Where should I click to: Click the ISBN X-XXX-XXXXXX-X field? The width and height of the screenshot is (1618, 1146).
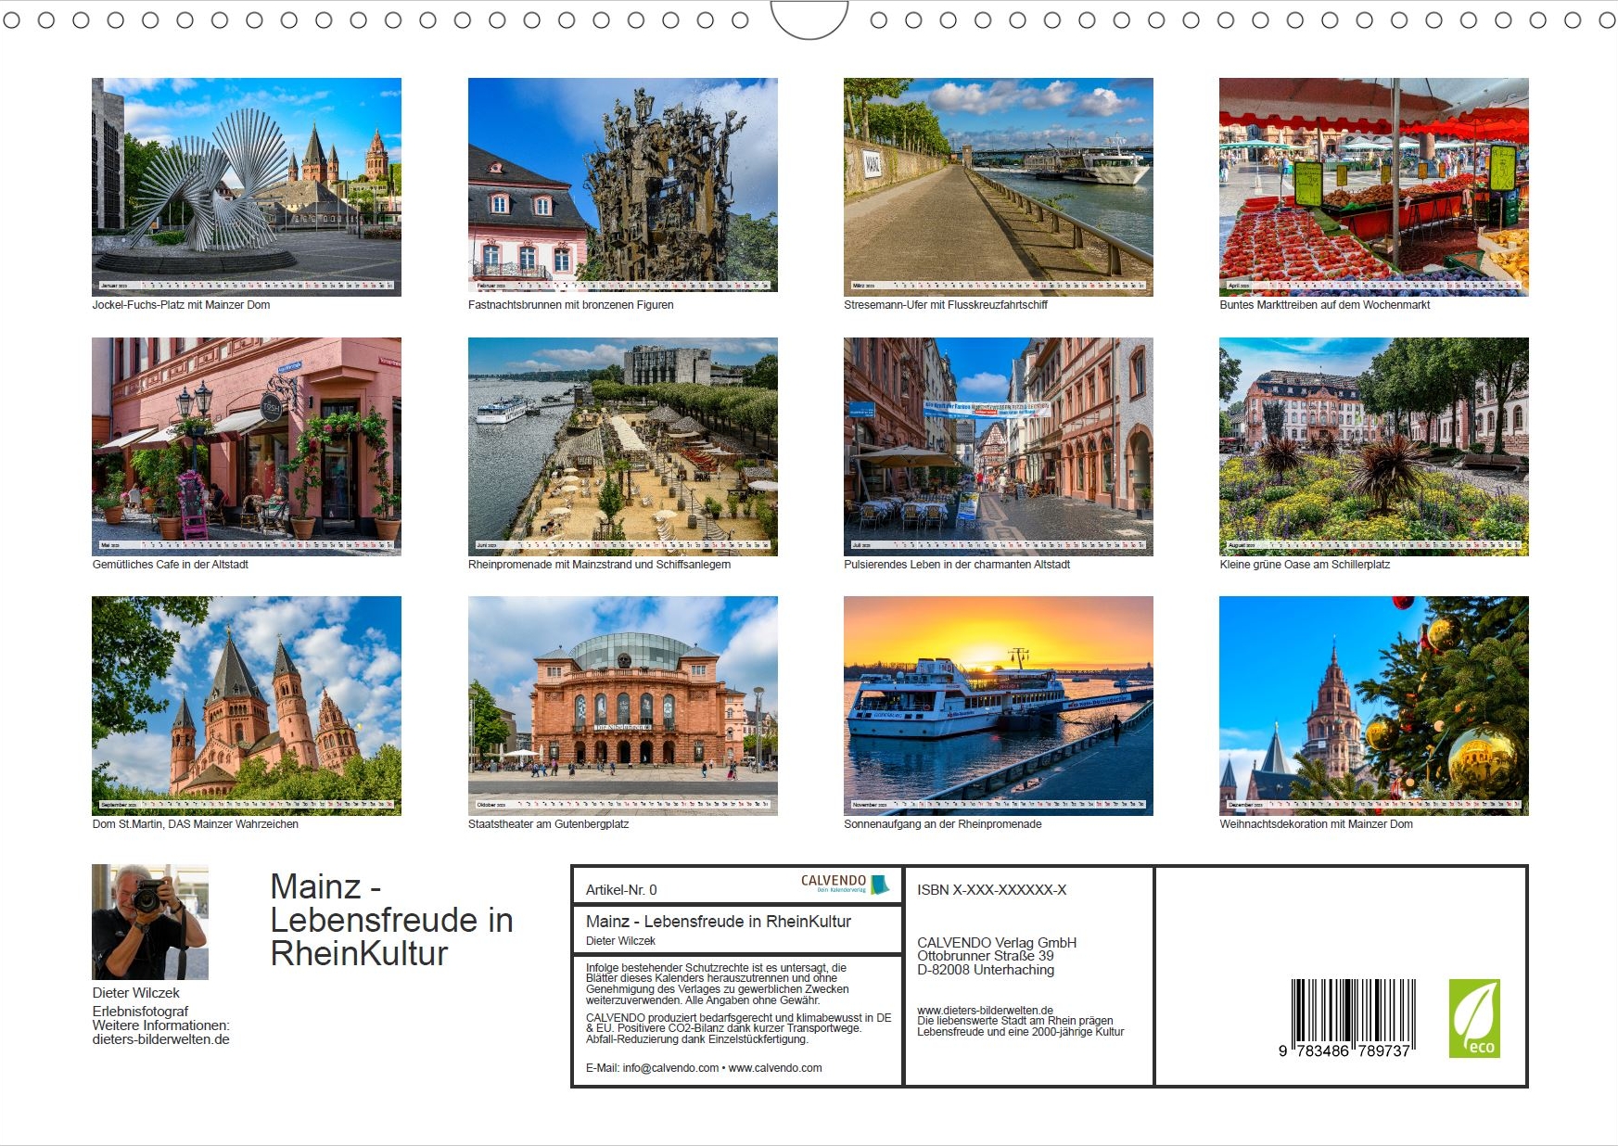991,890
